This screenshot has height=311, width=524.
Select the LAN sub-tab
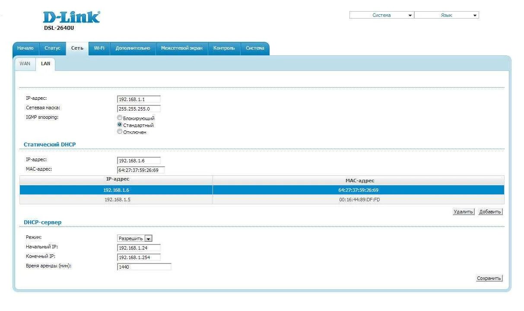pyautogui.click(x=45, y=64)
